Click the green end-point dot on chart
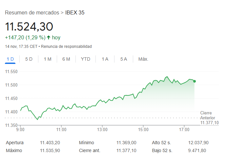 pyautogui.click(x=195, y=81)
